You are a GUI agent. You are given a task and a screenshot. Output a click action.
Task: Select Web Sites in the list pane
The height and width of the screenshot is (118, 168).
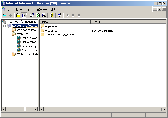pyautogui.click(x=51, y=31)
